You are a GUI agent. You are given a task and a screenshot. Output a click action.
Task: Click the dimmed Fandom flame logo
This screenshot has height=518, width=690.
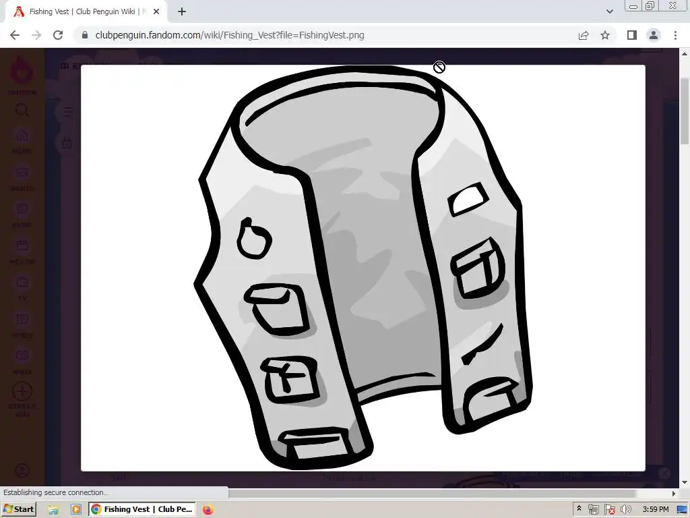22,70
